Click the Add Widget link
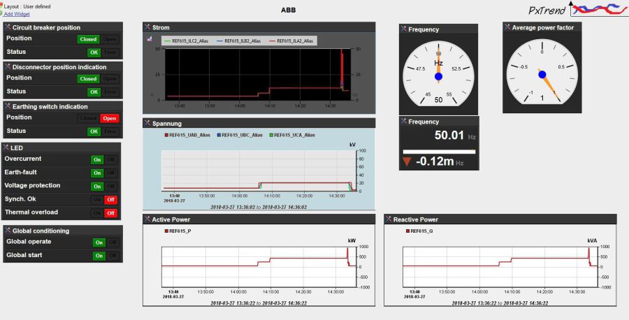Screen dimensions: 629x320 click(17, 14)
